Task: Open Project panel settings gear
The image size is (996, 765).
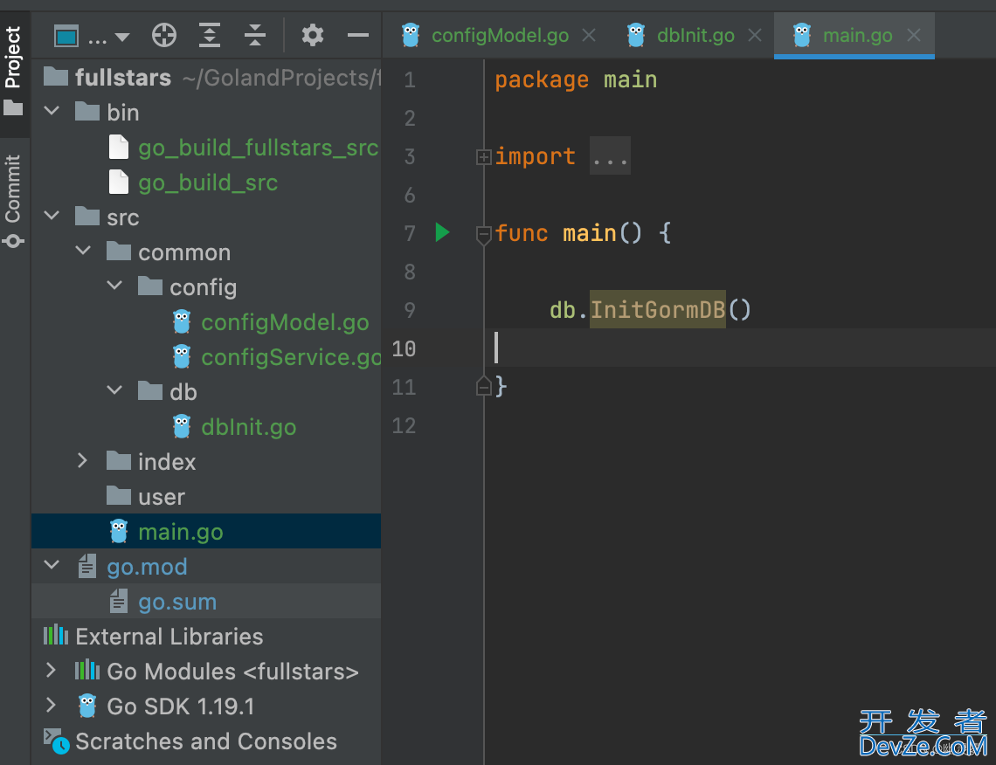Action: tap(313, 36)
